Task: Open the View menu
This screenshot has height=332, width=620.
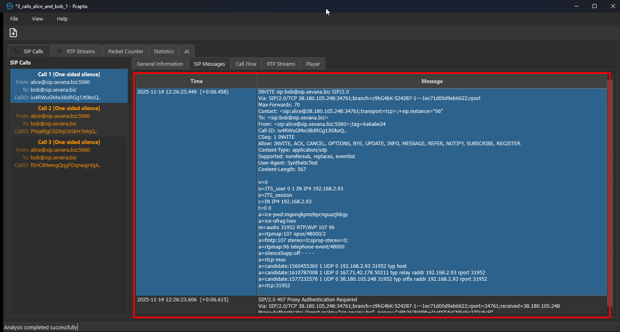Action: 38,19
